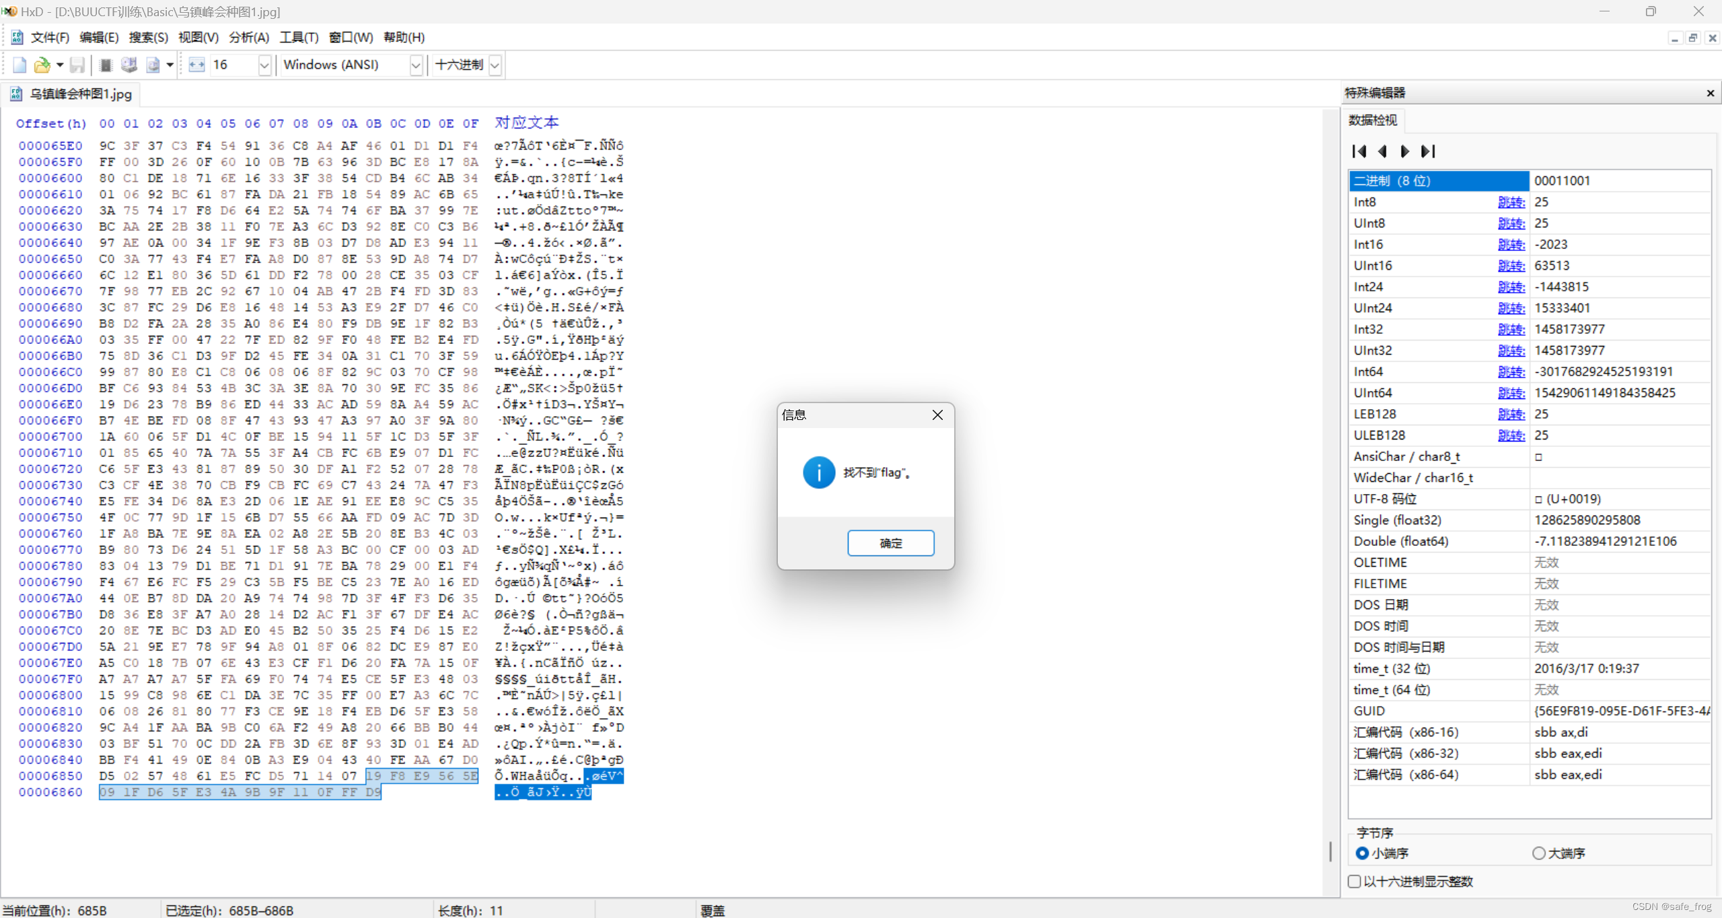The image size is (1722, 918).
Task: Click offset 00006850 in the offset column
Action: [x=50, y=776]
